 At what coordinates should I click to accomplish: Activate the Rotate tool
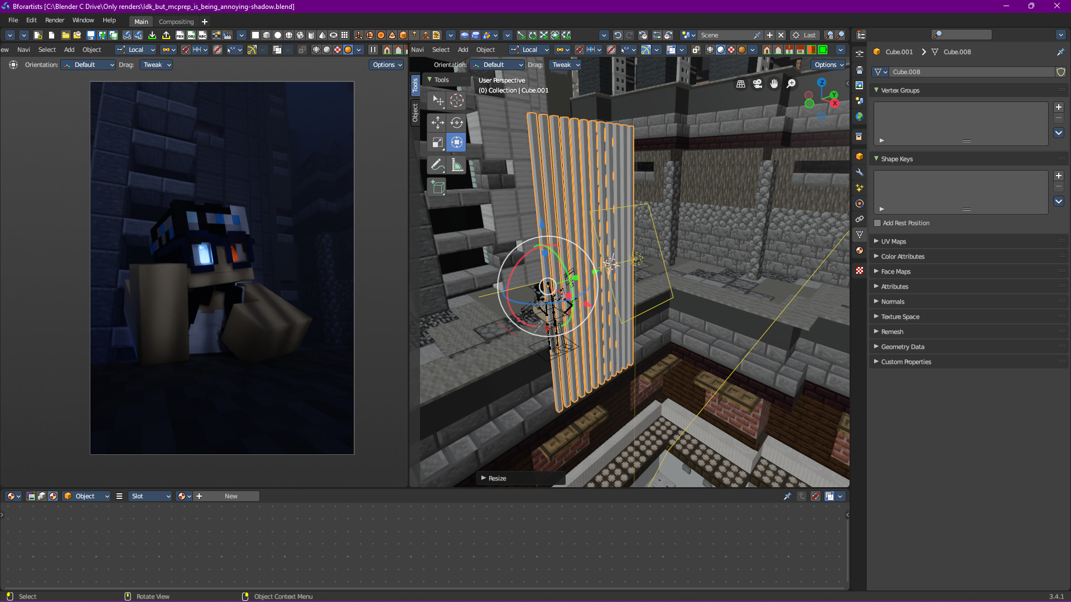tap(457, 123)
